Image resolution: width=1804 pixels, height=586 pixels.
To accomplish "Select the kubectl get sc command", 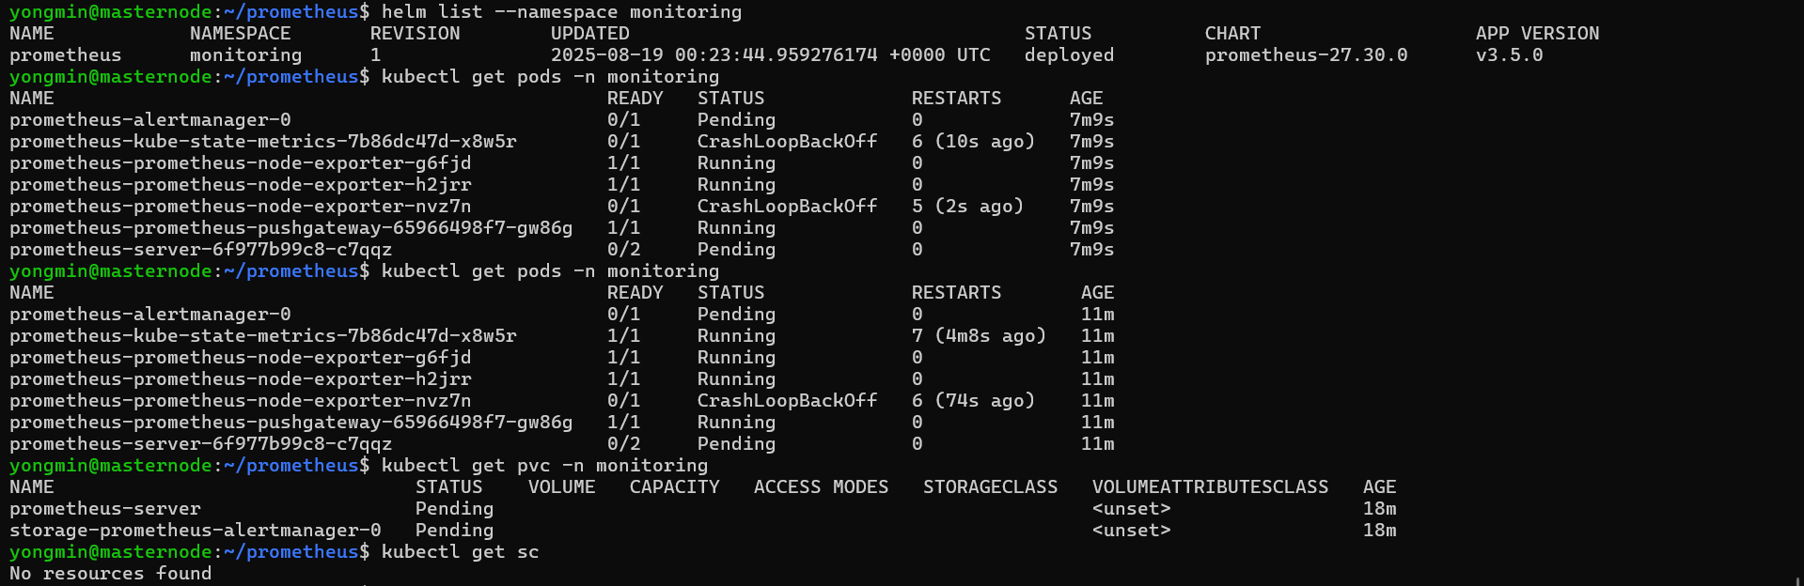I will click(x=460, y=552).
